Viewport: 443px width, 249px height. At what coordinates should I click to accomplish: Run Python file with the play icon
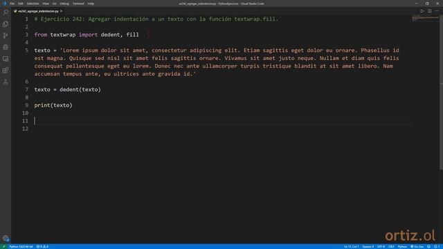pos(422,11)
